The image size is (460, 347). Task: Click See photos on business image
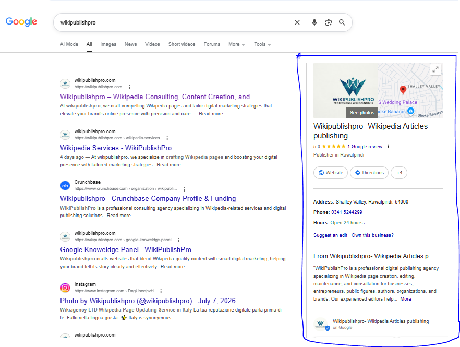362,113
